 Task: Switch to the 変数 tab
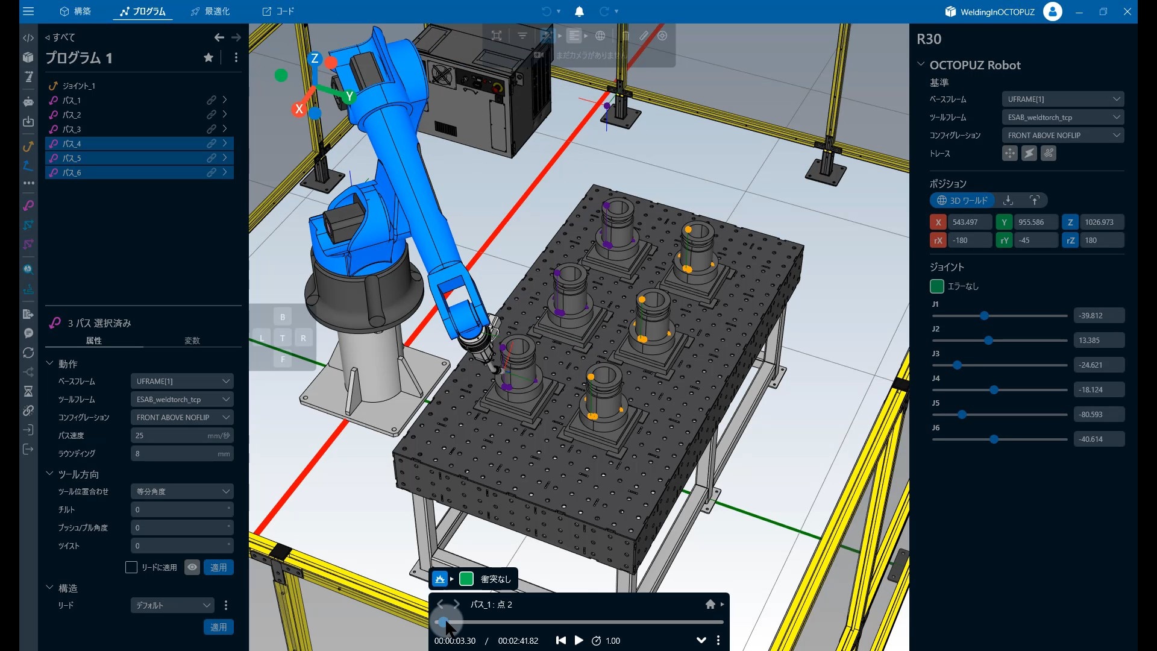192,341
